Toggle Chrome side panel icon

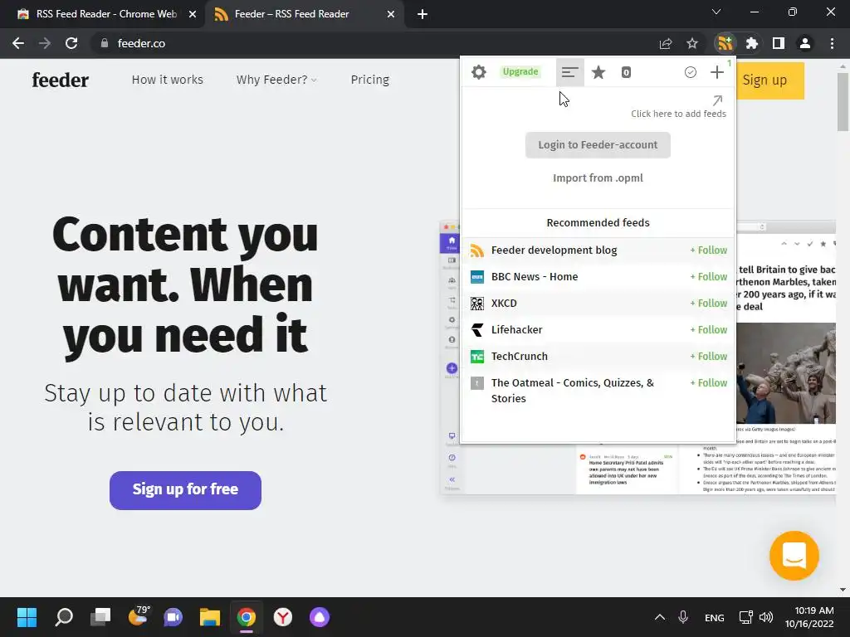[779, 43]
